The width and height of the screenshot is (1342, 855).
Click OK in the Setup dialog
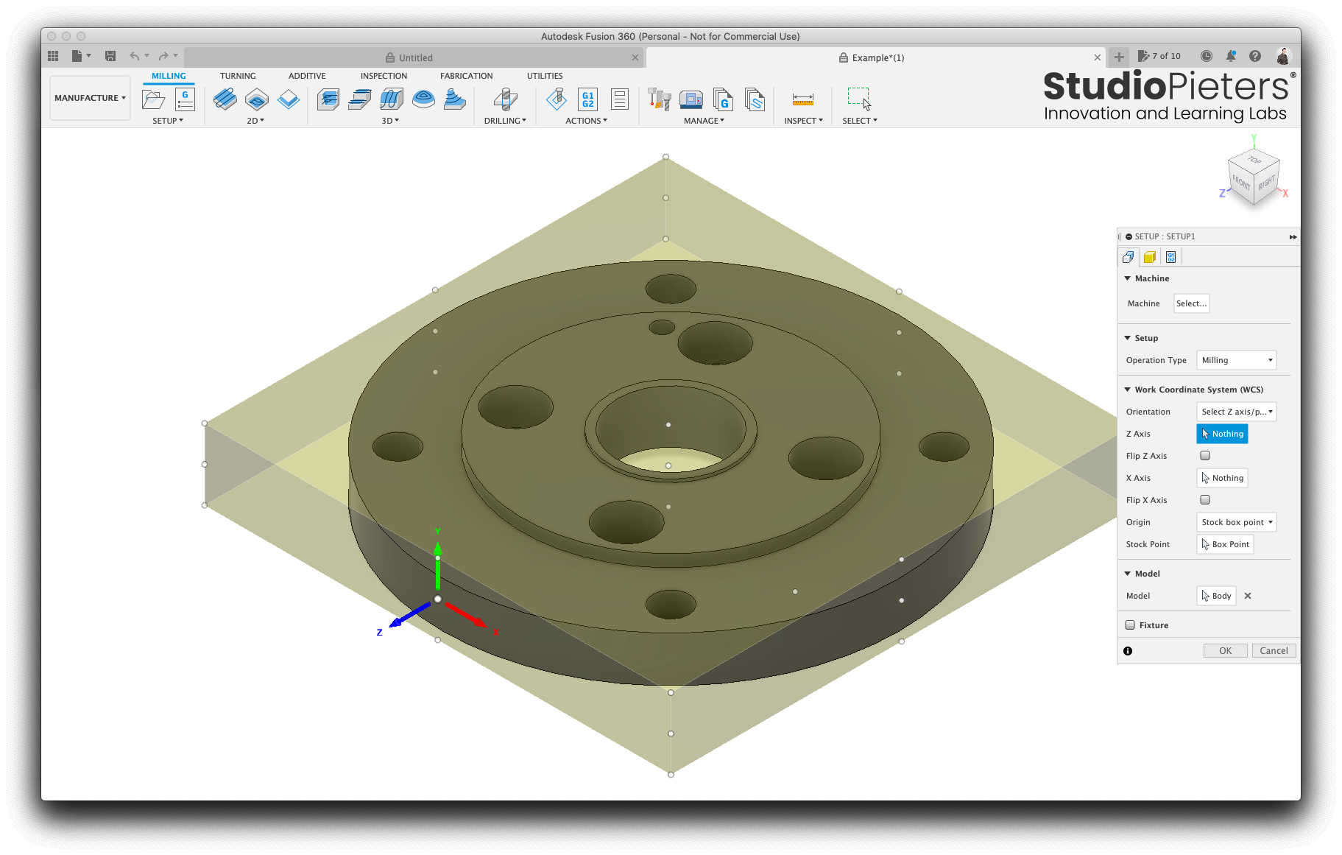click(x=1225, y=651)
